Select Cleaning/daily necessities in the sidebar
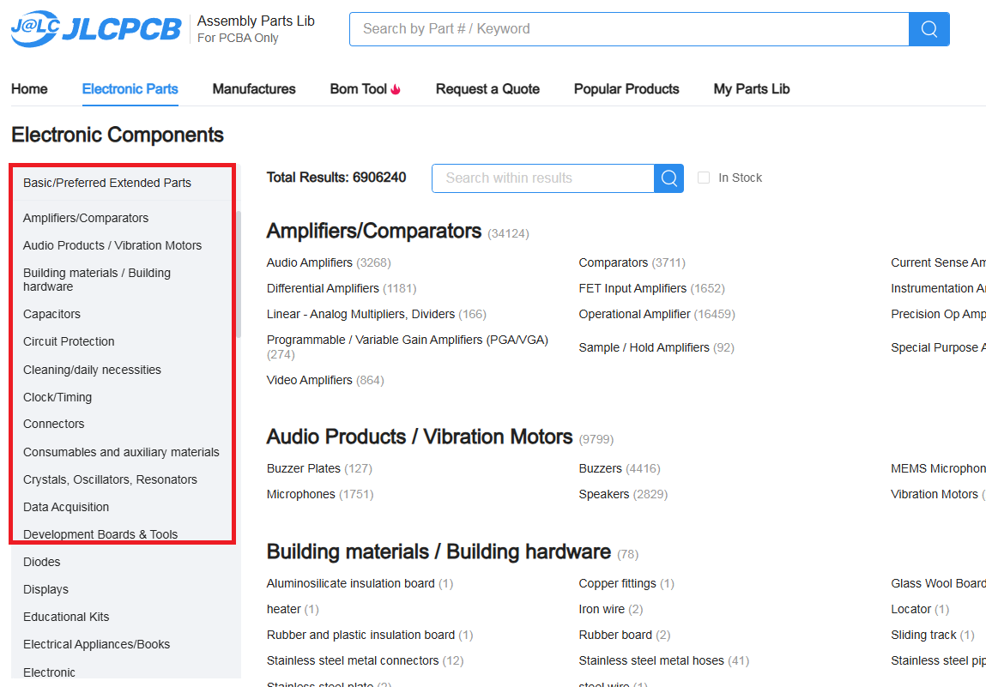The height and width of the screenshot is (687, 986). click(93, 371)
